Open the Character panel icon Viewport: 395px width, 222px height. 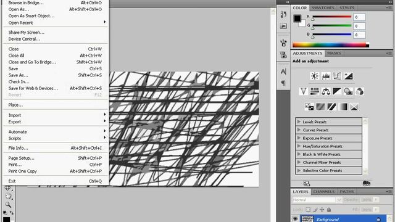[283, 72]
